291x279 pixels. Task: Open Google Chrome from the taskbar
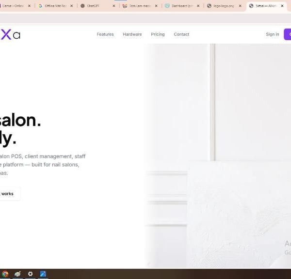[x=5, y=274]
